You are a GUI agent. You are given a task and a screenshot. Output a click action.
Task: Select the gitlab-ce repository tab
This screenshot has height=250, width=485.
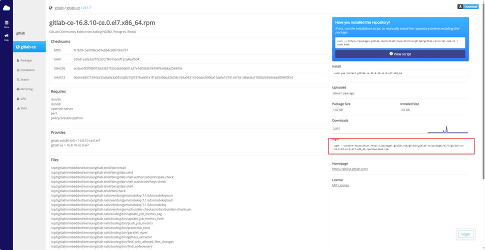29,47
